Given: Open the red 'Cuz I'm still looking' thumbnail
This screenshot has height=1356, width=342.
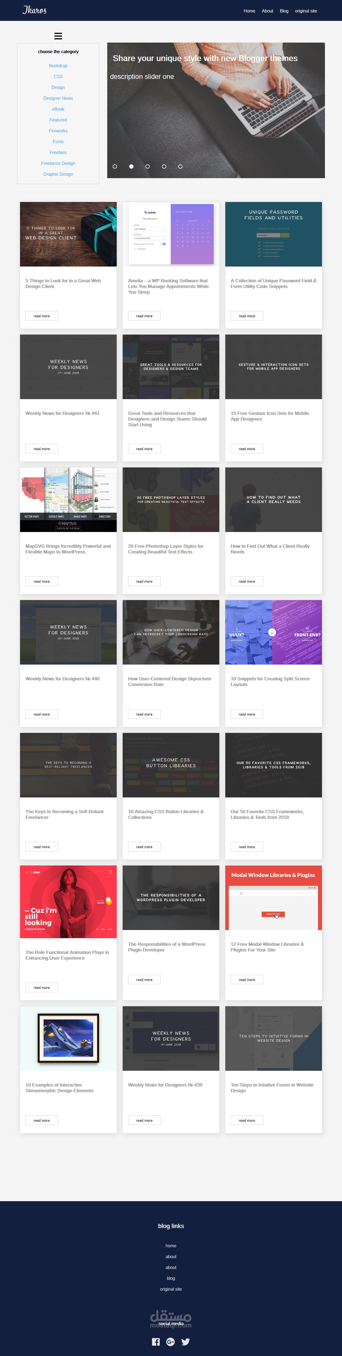Looking at the screenshot, I should (68, 902).
